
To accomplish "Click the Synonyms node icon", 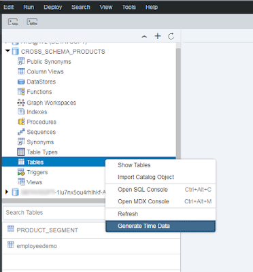I will click(x=21, y=142).
